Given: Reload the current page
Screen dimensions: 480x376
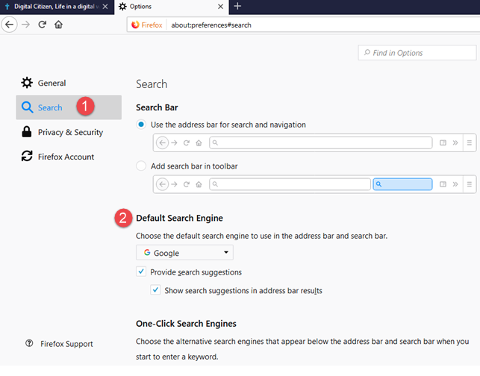Looking at the screenshot, I should coord(43,25).
